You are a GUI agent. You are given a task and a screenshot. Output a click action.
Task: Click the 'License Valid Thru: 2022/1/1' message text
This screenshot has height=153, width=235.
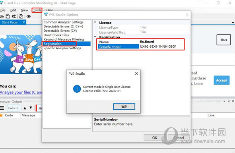pos(102,91)
